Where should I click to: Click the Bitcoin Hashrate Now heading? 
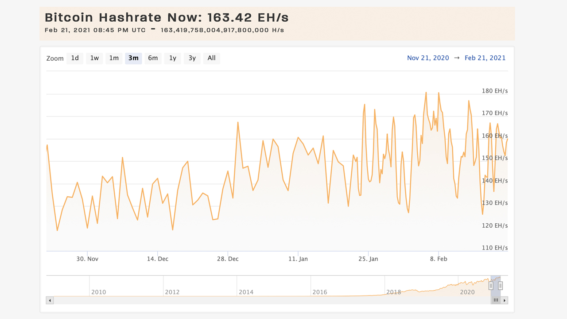167,18
